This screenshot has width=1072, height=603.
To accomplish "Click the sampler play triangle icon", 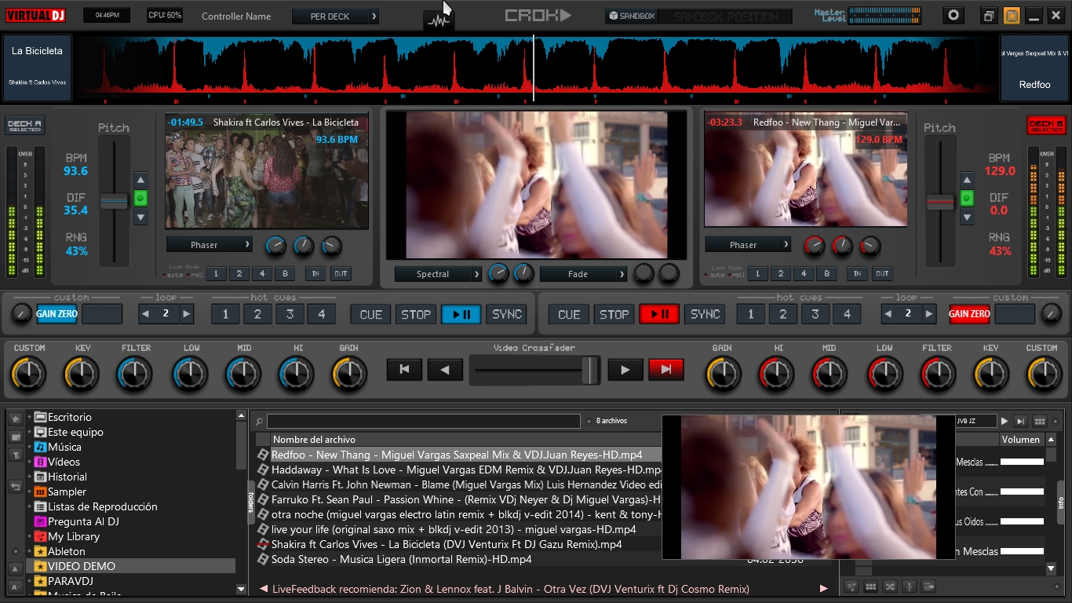I will [1004, 422].
